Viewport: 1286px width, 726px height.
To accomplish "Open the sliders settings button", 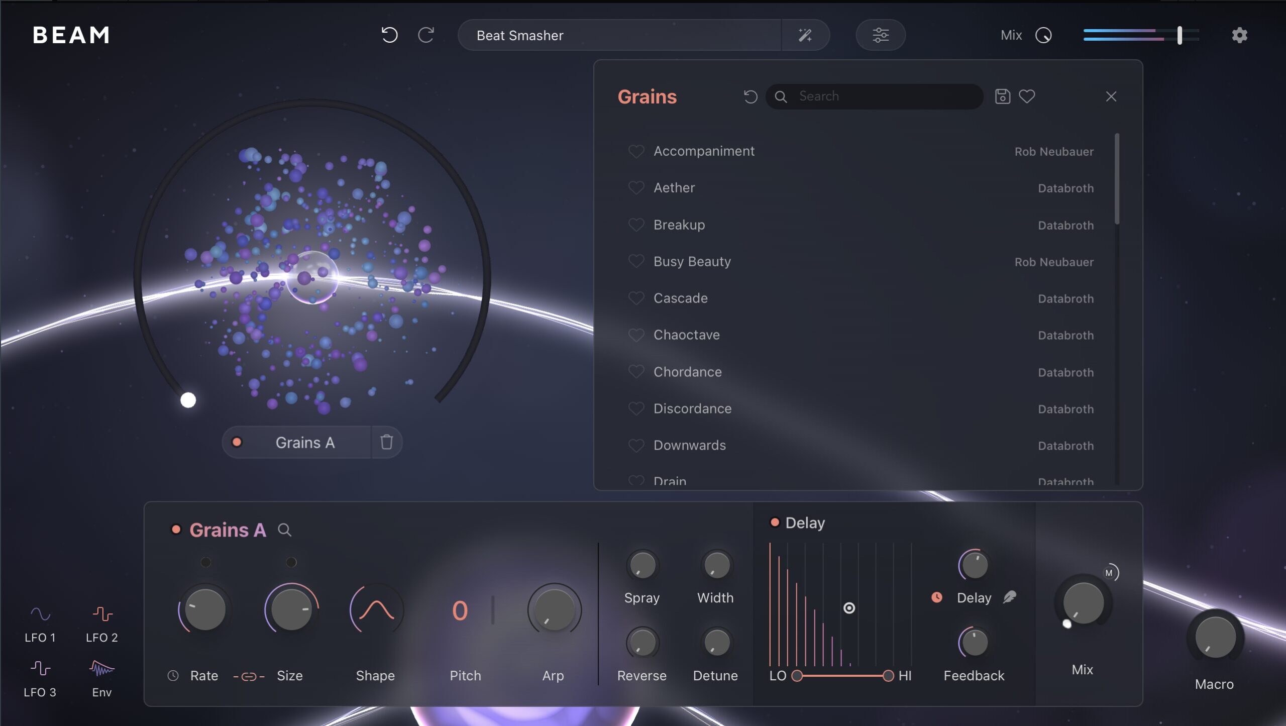I will click(x=881, y=35).
